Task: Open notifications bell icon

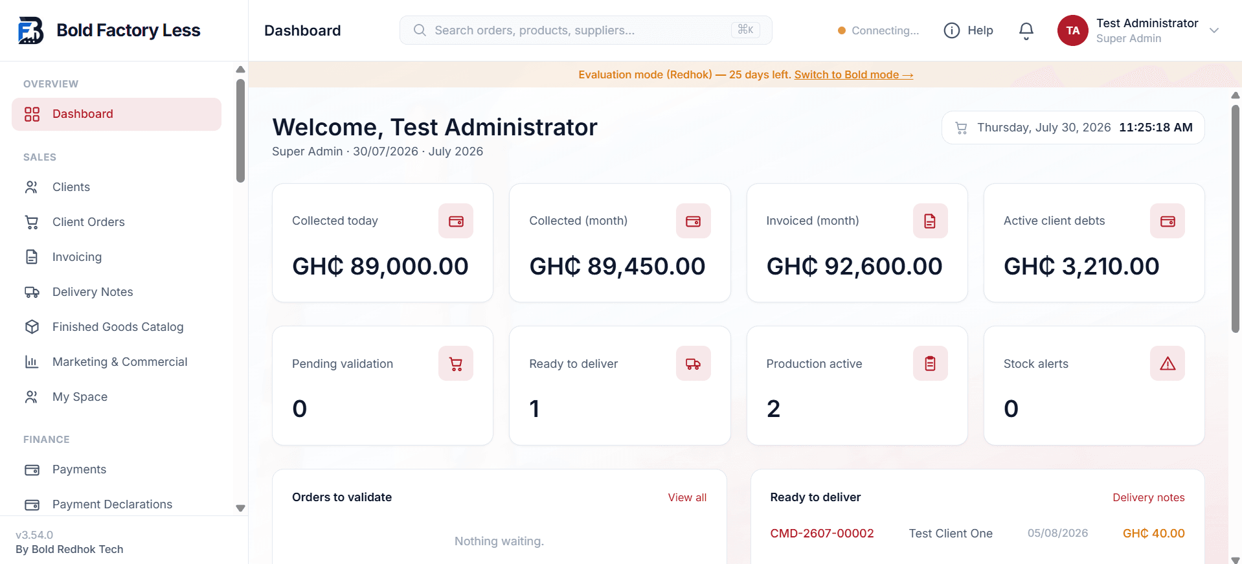Action: coord(1026,31)
